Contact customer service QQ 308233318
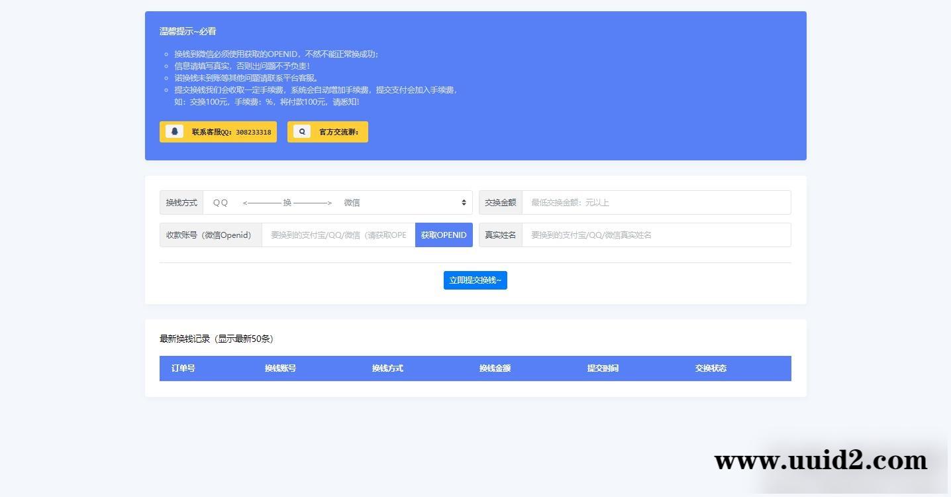Viewport: 951px width, 497px height. 218,131
